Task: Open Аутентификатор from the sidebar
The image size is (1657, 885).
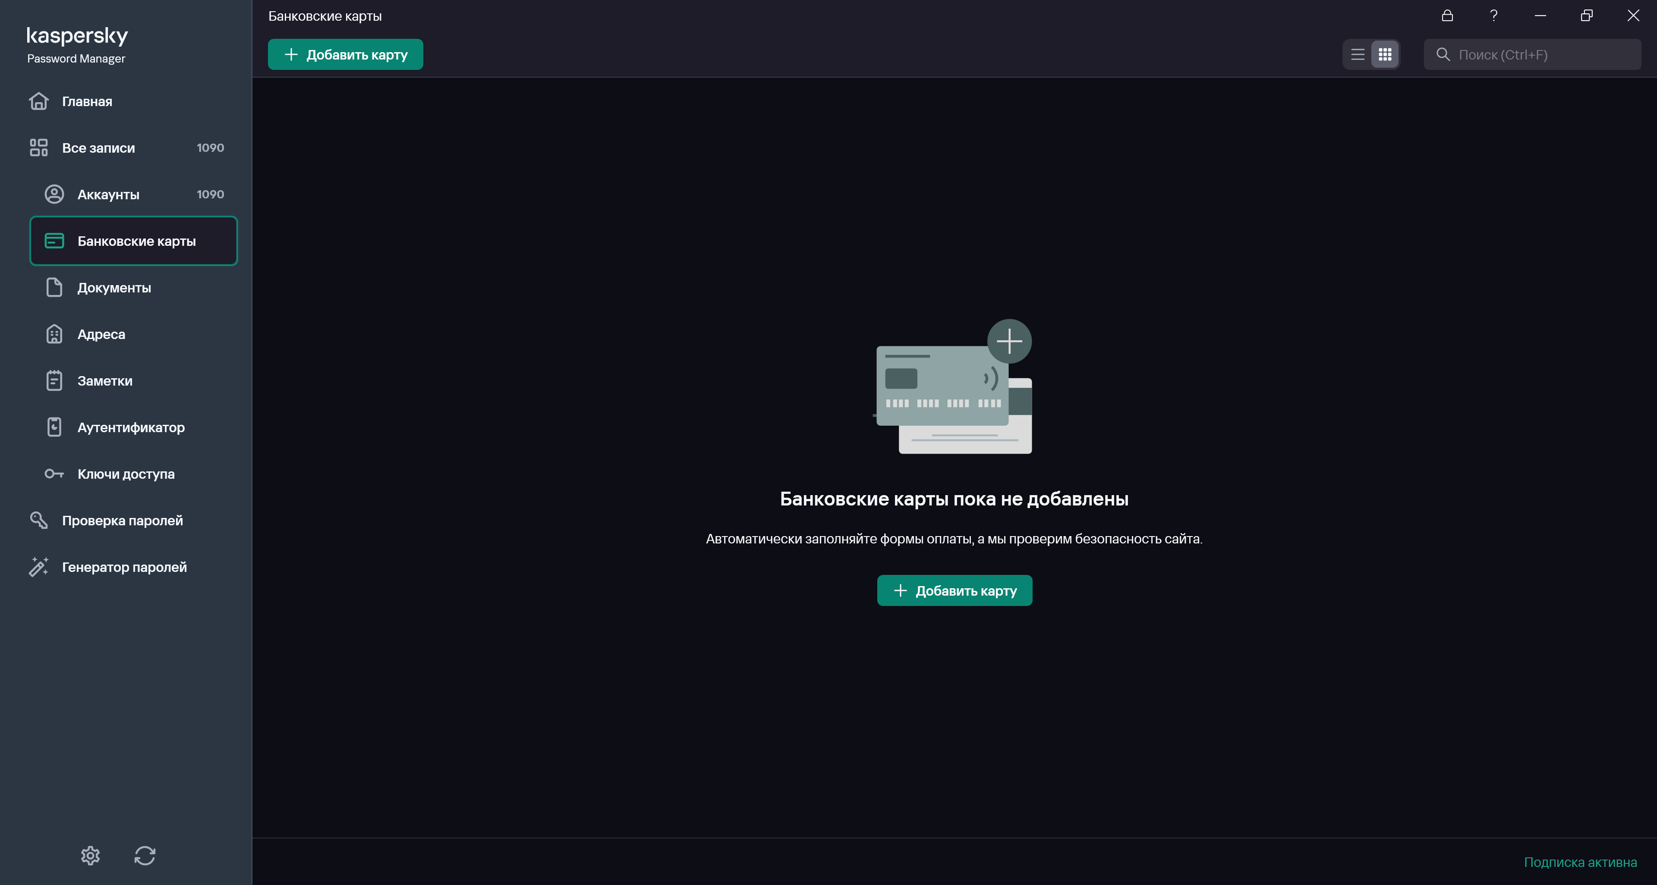Action: 131,427
